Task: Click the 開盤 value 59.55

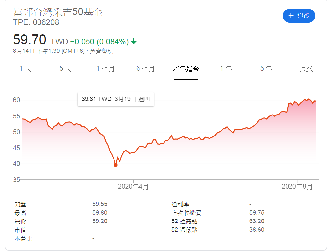Action: [x=100, y=204]
